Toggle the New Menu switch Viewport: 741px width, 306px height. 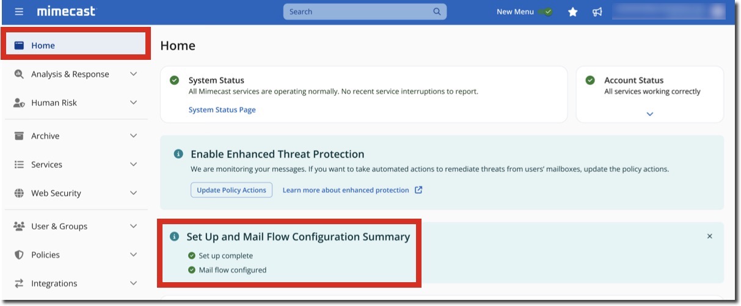[x=546, y=12]
